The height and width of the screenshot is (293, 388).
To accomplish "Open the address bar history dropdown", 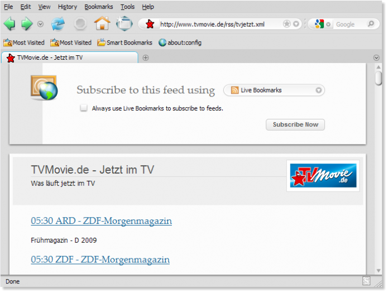I will click(296, 24).
